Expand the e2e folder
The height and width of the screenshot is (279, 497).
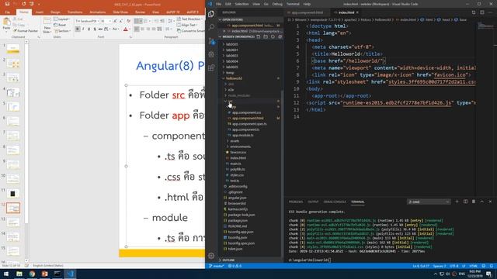[231, 90]
